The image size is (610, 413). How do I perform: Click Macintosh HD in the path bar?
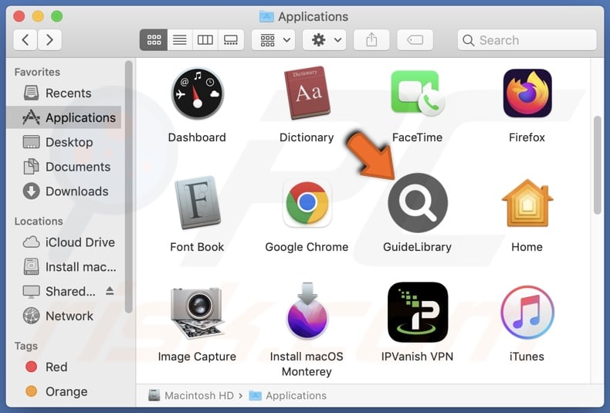(x=191, y=395)
